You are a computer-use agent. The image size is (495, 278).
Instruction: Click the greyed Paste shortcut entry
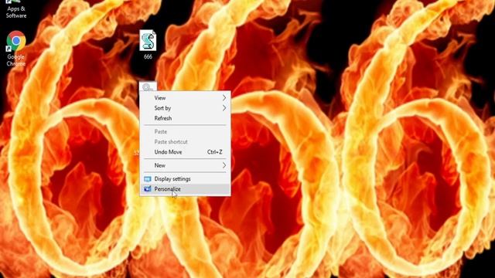(x=185, y=142)
